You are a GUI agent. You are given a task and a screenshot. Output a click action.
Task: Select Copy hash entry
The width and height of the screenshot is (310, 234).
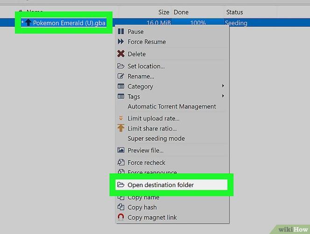point(172,207)
